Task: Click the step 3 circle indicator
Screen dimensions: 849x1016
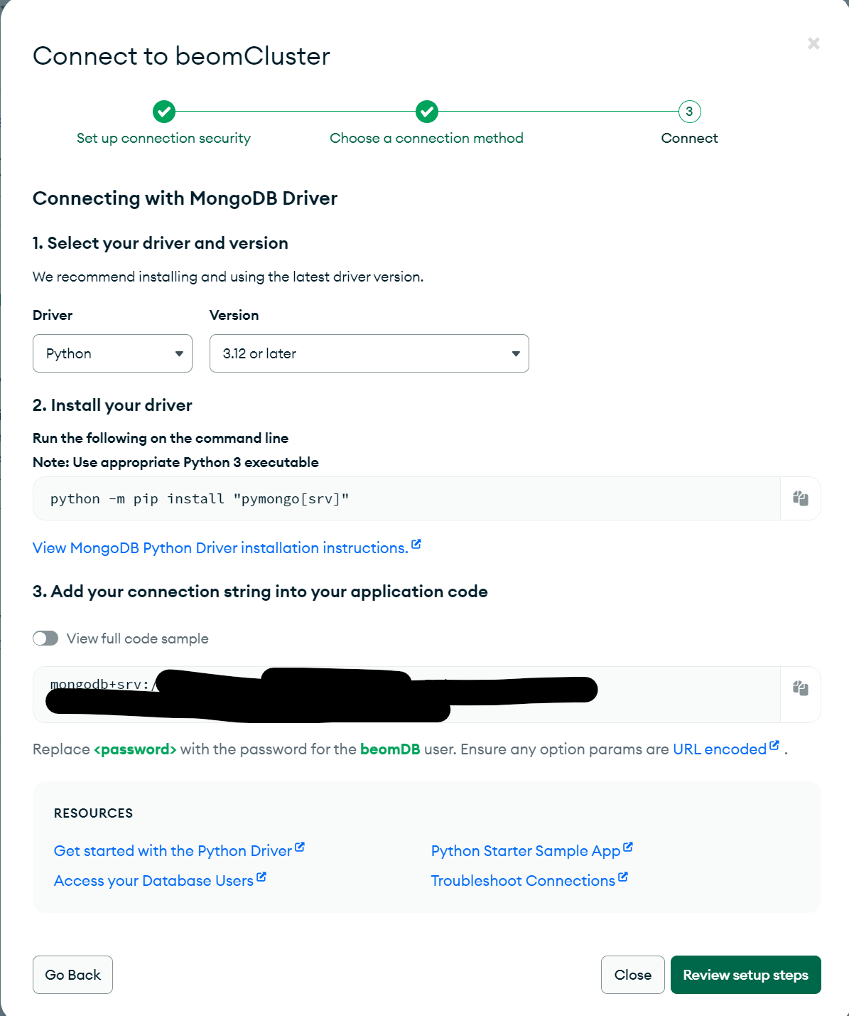Action: tap(689, 112)
